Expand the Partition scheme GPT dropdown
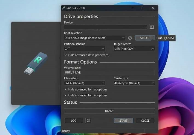 (84, 49)
